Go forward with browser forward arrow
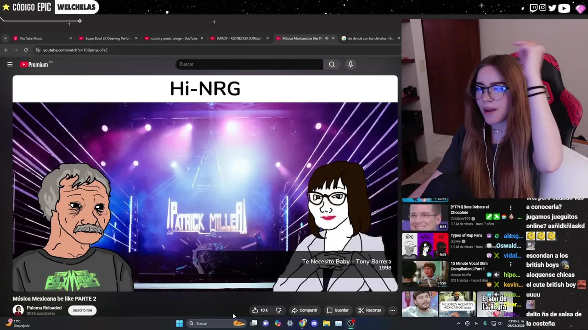 tap(16, 50)
